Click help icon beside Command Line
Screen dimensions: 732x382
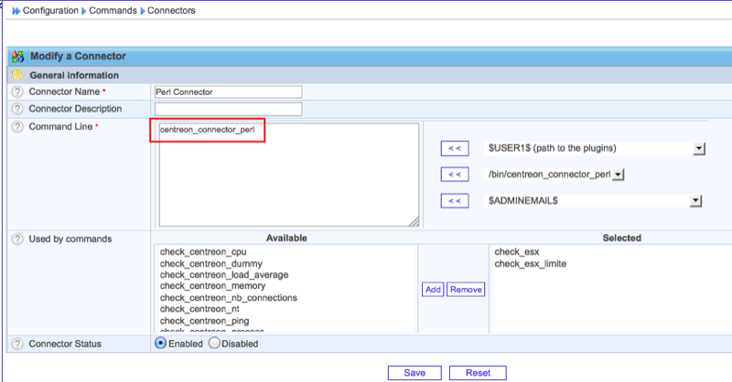tap(16, 126)
